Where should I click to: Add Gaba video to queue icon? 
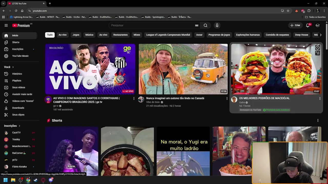tap(317, 53)
